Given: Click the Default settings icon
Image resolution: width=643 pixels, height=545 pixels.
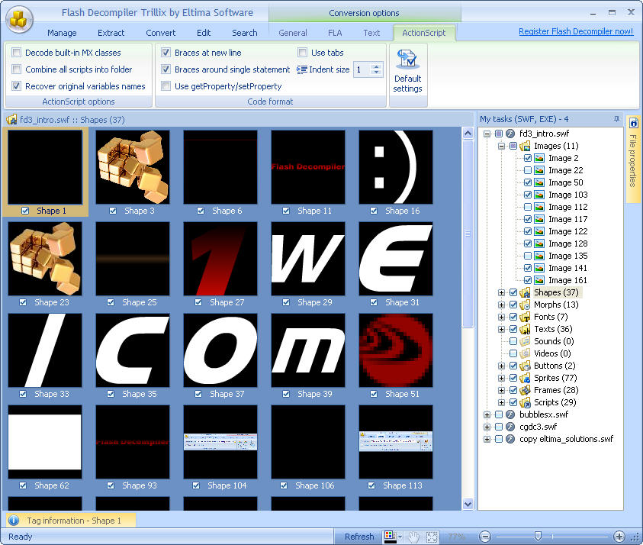Looking at the screenshot, I should 407,60.
